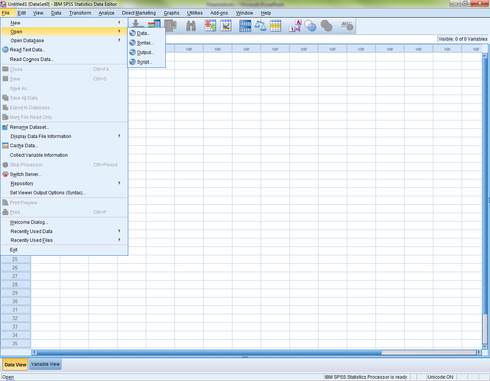
Task: Open Weight Cases via the scales icon
Action: point(260,26)
